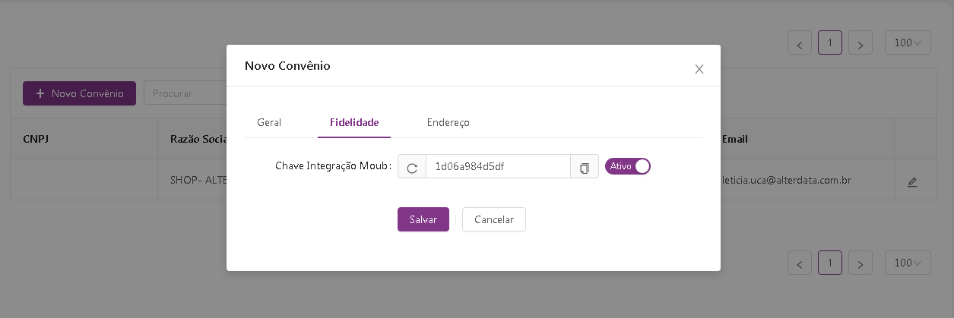Go to next page in bottom pagination
The height and width of the screenshot is (318, 954).
click(860, 263)
